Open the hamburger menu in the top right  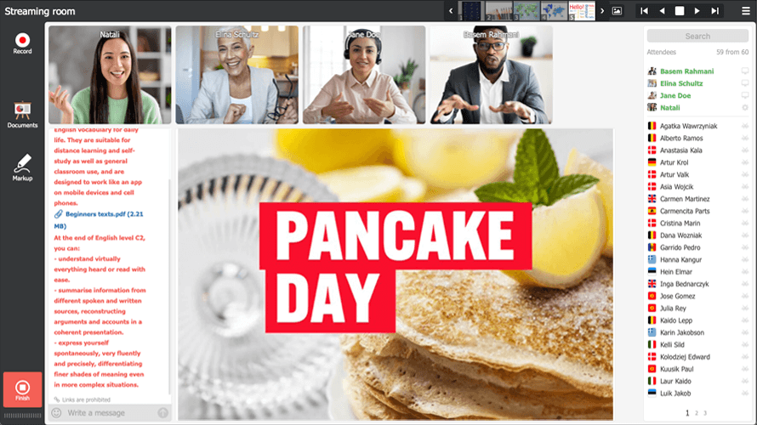pos(746,10)
